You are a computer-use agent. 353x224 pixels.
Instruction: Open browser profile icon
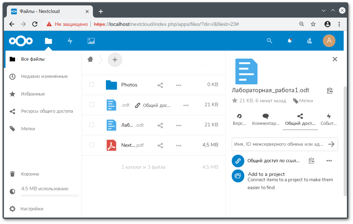[328, 24]
